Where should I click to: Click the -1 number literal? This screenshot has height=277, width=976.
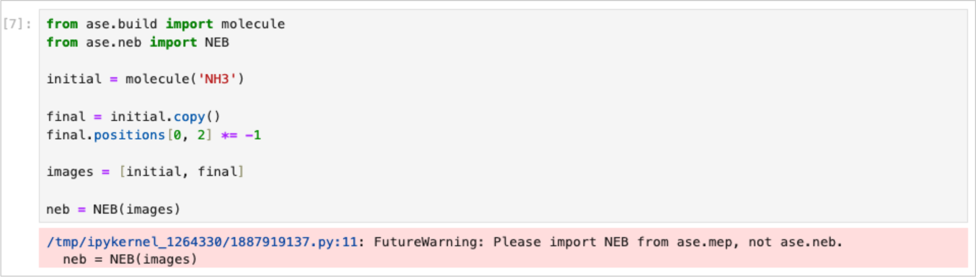click(253, 135)
